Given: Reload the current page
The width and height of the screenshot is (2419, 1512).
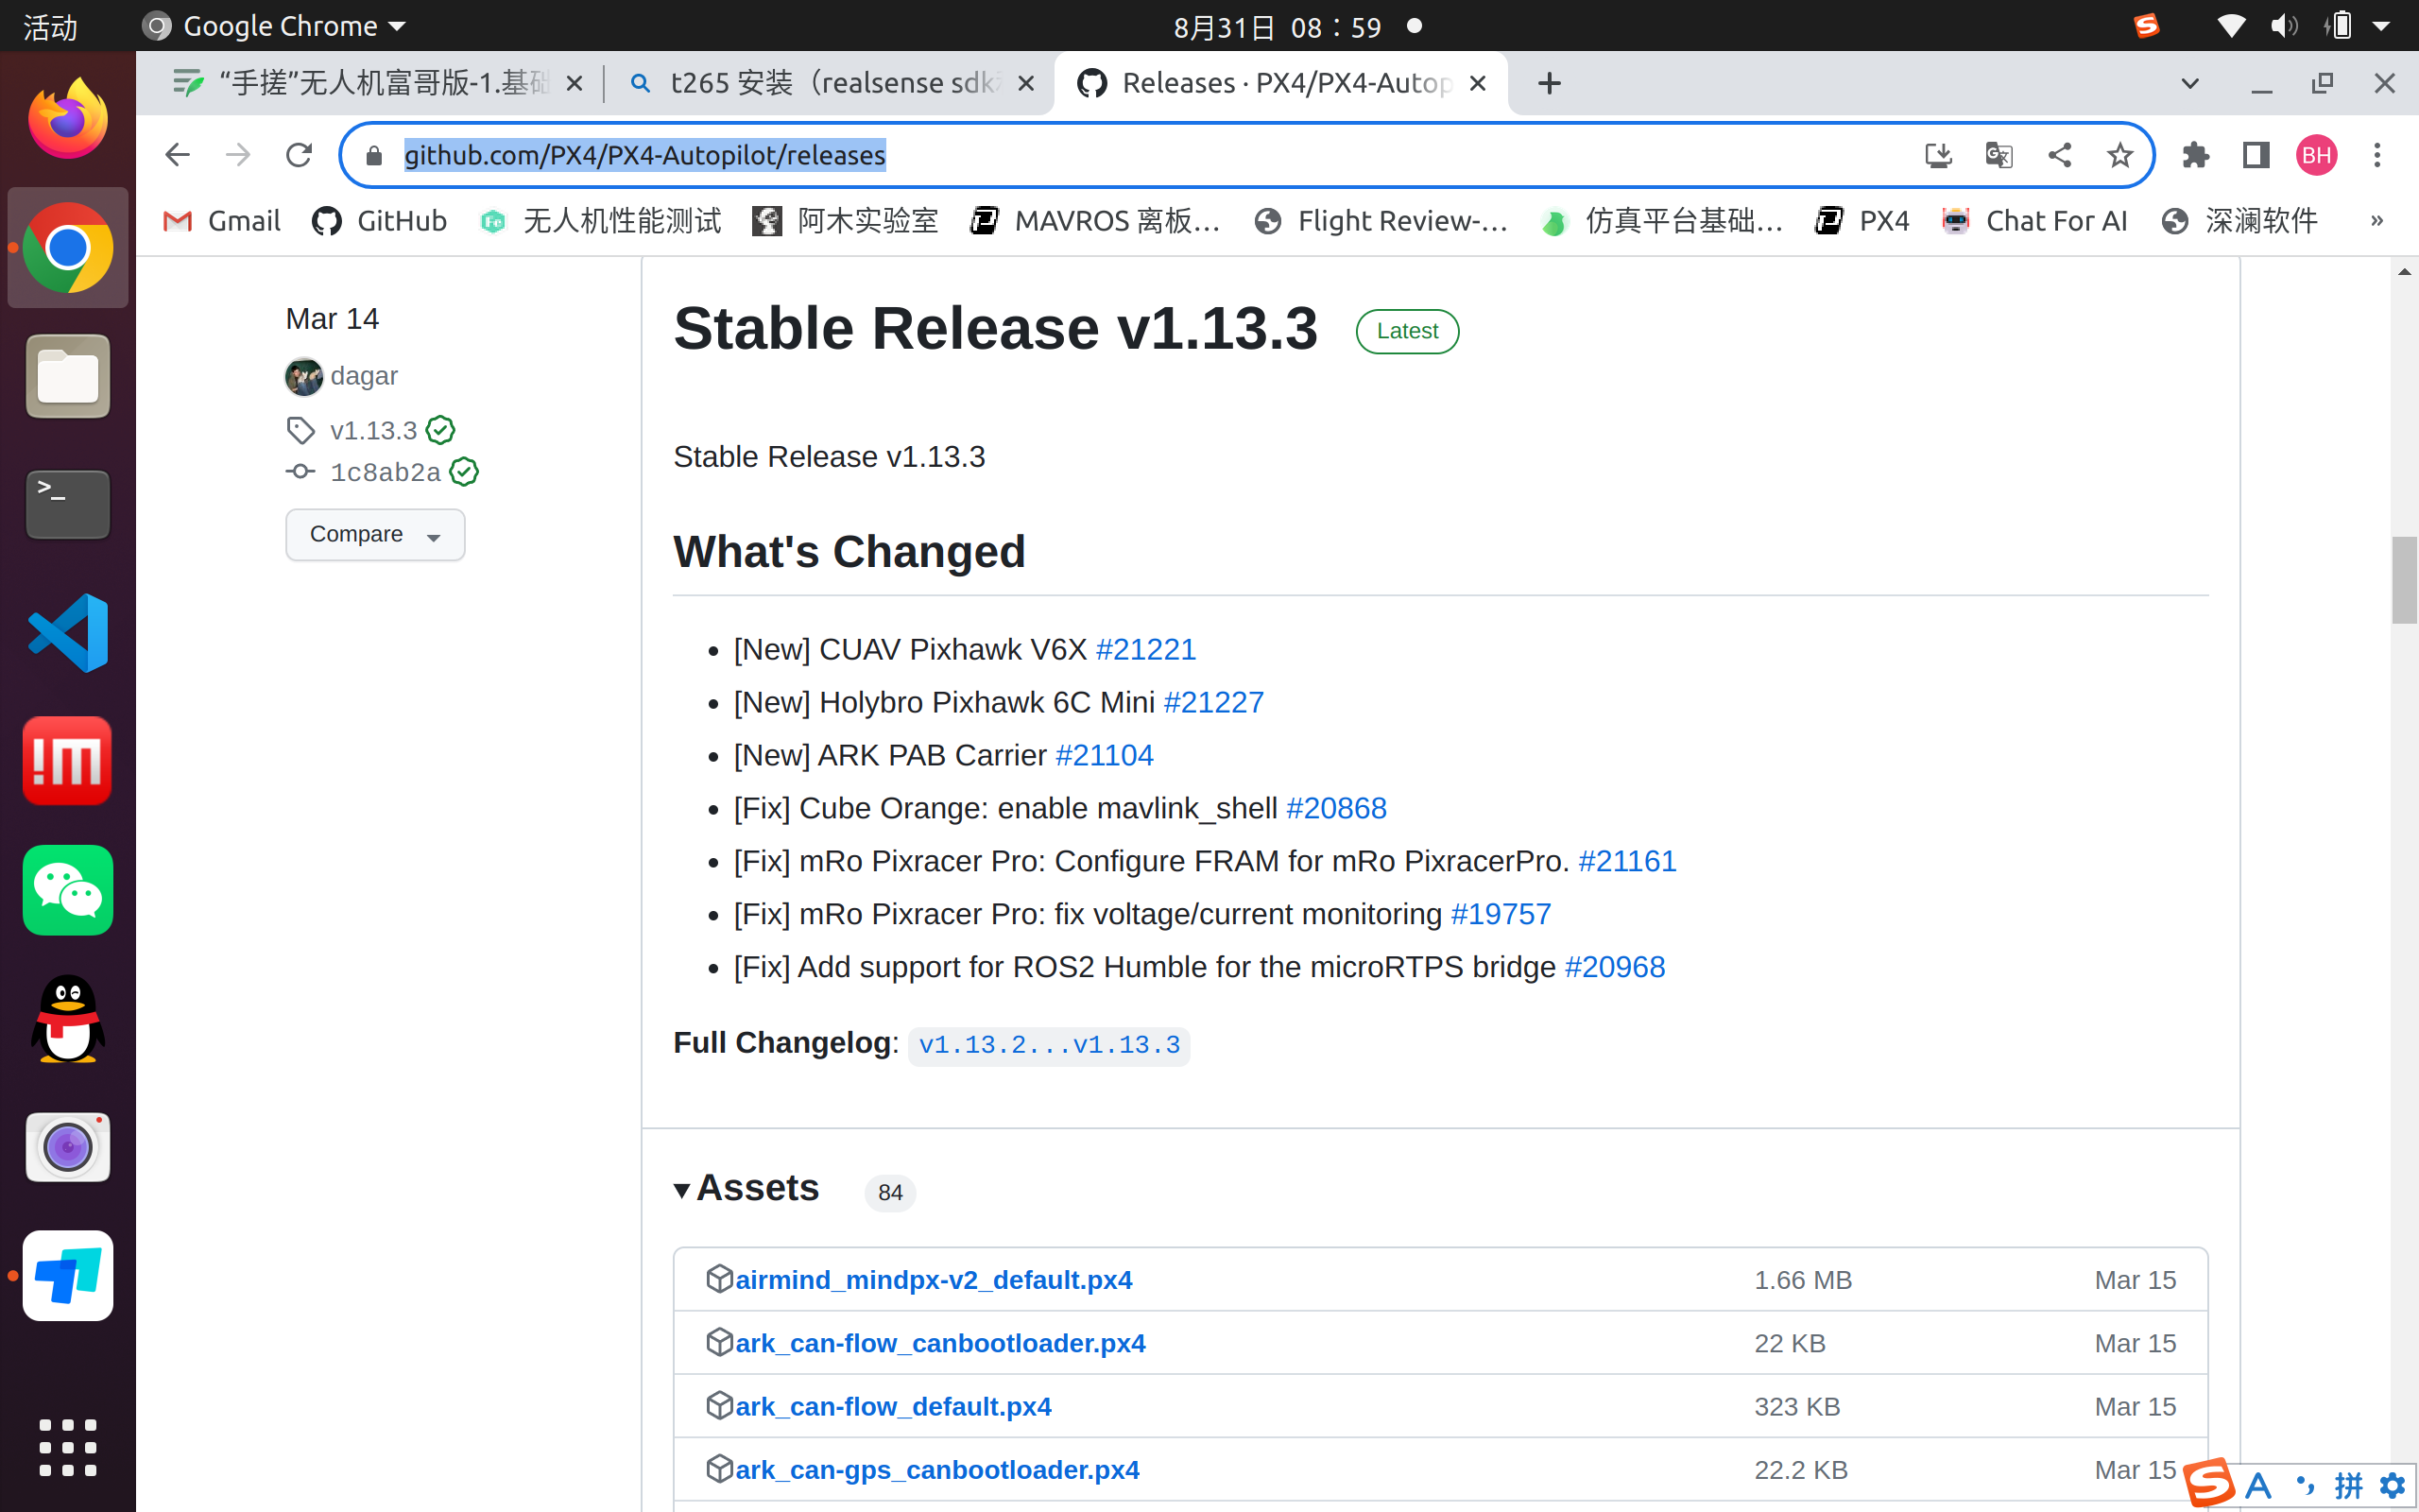Looking at the screenshot, I should click(x=299, y=155).
